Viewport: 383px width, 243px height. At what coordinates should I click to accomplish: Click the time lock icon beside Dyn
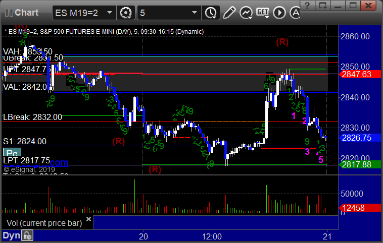point(27,235)
